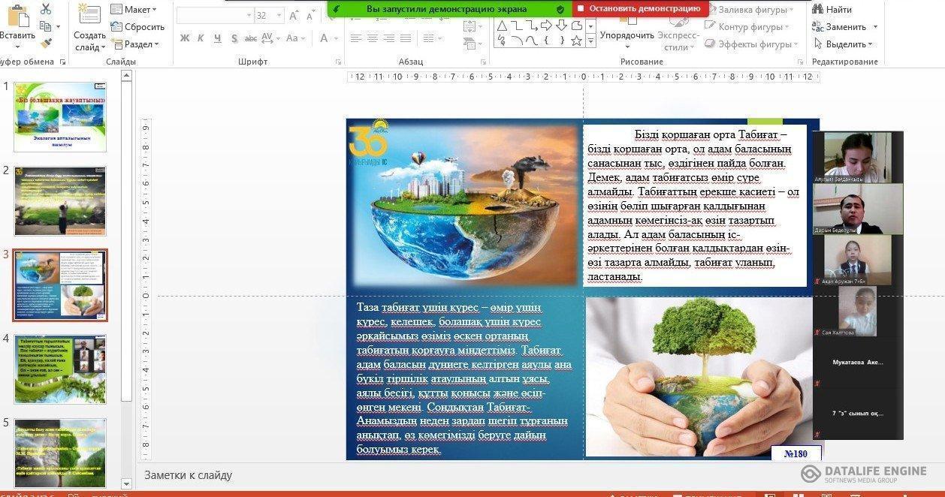Viewport: 945px width, 497px height.
Task: Select the Format Painter brush icon
Action: pos(46,44)
